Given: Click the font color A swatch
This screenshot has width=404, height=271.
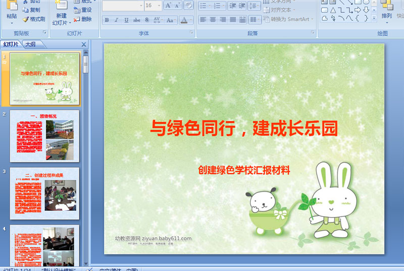Looking at the screenshot, I should [184, 20].
